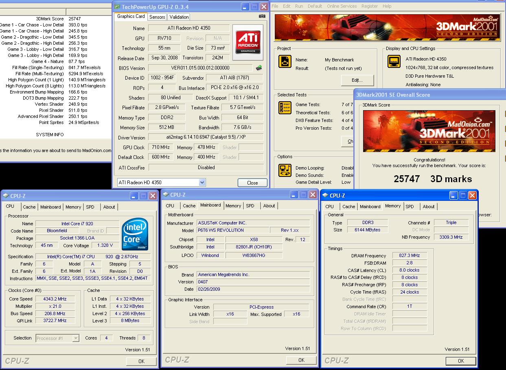The image size is (506, 370).
Task: Click the Selected Tests checklist icon
Action: 285,108
